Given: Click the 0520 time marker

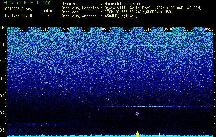Looking at the screenshot, I should pos(209,29).
